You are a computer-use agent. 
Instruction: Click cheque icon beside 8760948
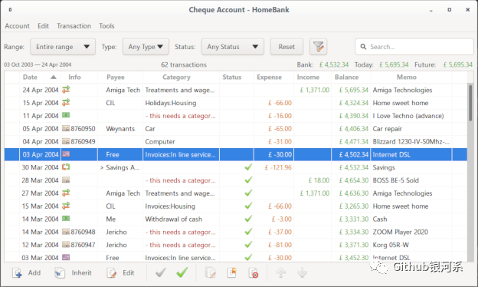pyautogui.click(x=66, y=232)
